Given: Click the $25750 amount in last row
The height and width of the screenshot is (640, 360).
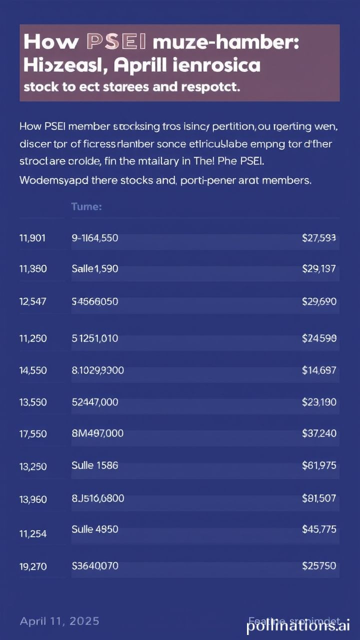Looking at the screenshot, I should point(319,566).
